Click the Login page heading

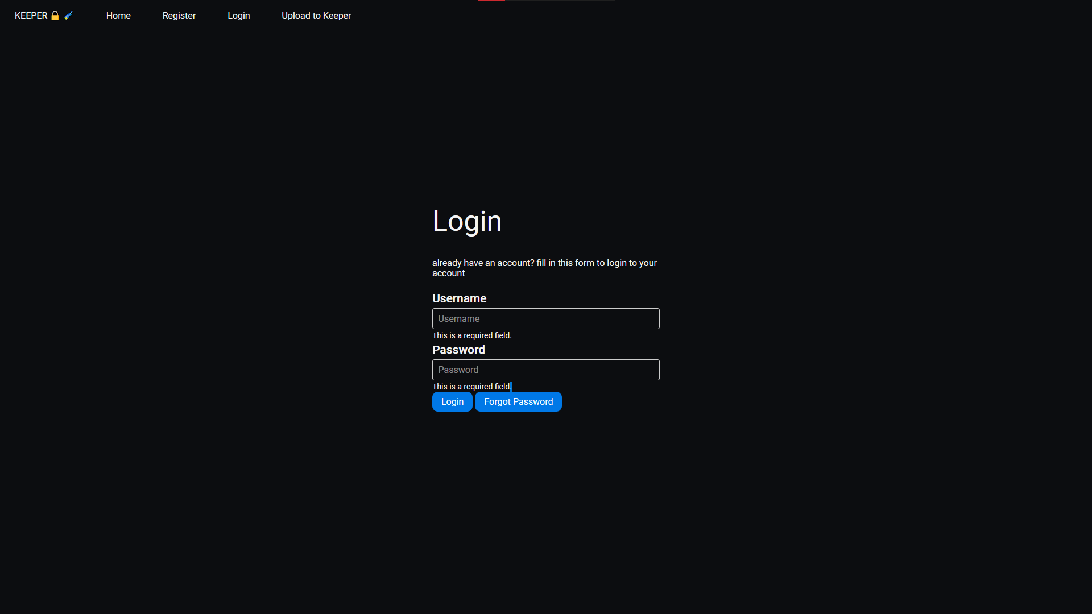pyautogui.click(x=467, y=221)
